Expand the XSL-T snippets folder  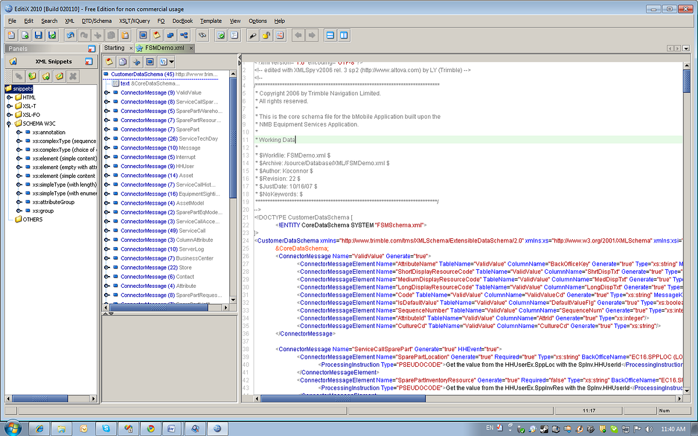(10, 106)
